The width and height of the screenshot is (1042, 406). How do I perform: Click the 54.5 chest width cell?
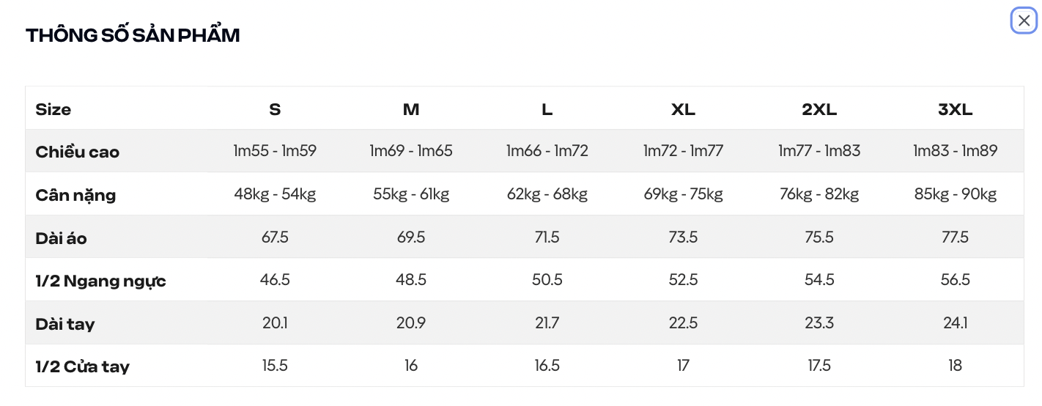pos(819,279)
